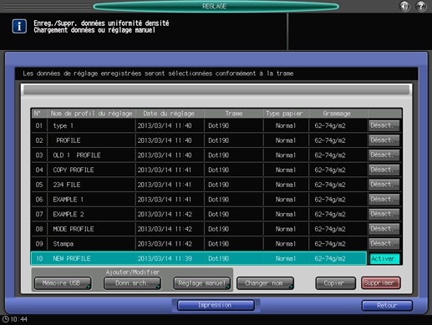Image resolution: width=432 pixels, height=325 pixels.
Task: Select EXAMPLE 2 profile row
Action: 199,214
